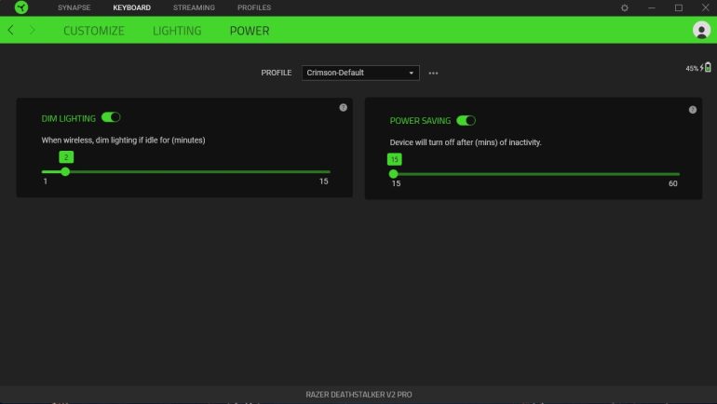
Task: Turn off the Power Saving toggle
Action: [x=466, y=120]
